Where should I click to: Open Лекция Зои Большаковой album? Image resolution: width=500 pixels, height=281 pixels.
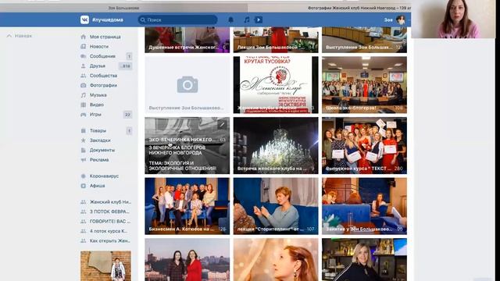point(276,40)
